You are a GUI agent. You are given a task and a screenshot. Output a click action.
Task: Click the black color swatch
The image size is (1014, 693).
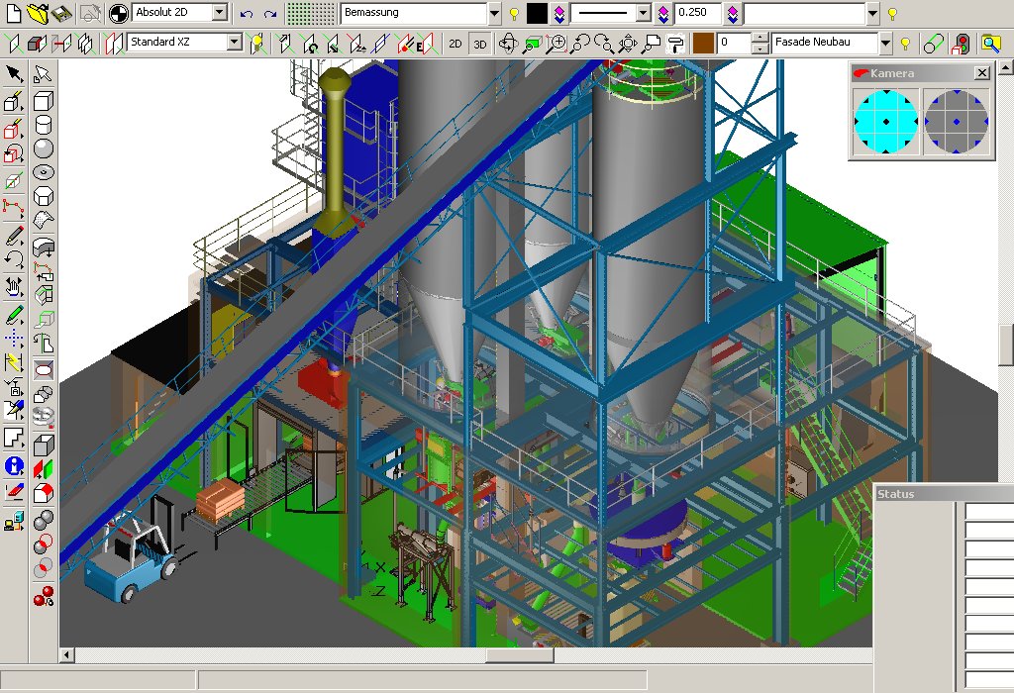tap(537, 14)
